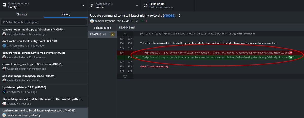
Task: Expand diff upward above line 233
Action: [125, 34]
